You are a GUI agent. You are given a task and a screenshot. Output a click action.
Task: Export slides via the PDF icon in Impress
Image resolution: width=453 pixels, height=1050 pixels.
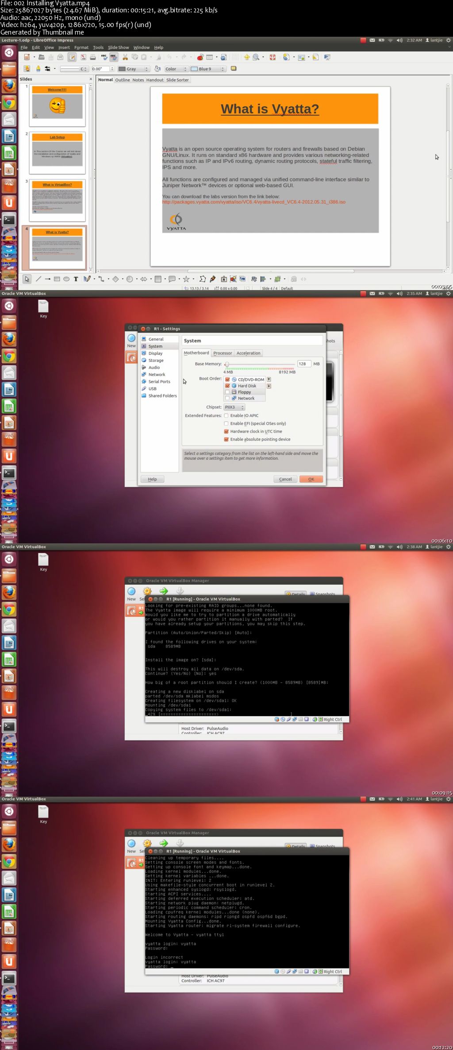pyautogui.click(x=83, y=57)
